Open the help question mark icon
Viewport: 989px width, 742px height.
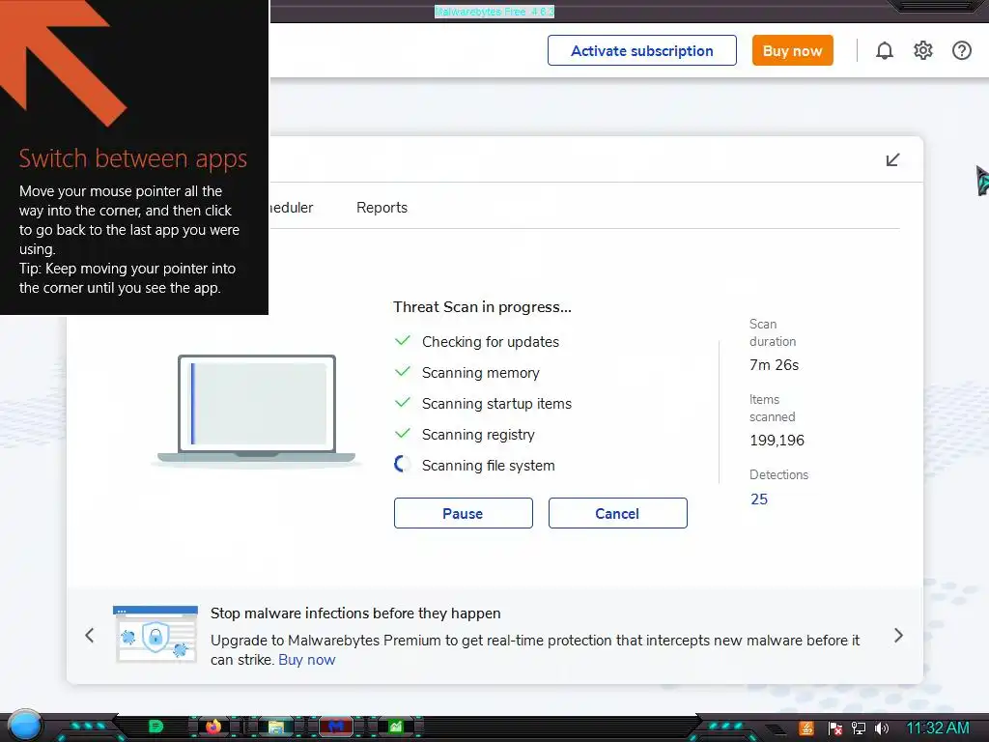point(961,50)
